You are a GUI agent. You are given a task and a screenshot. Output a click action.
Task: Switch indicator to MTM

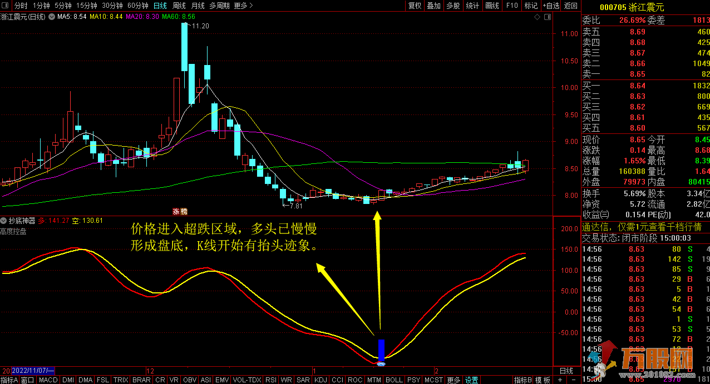point(374,380)
